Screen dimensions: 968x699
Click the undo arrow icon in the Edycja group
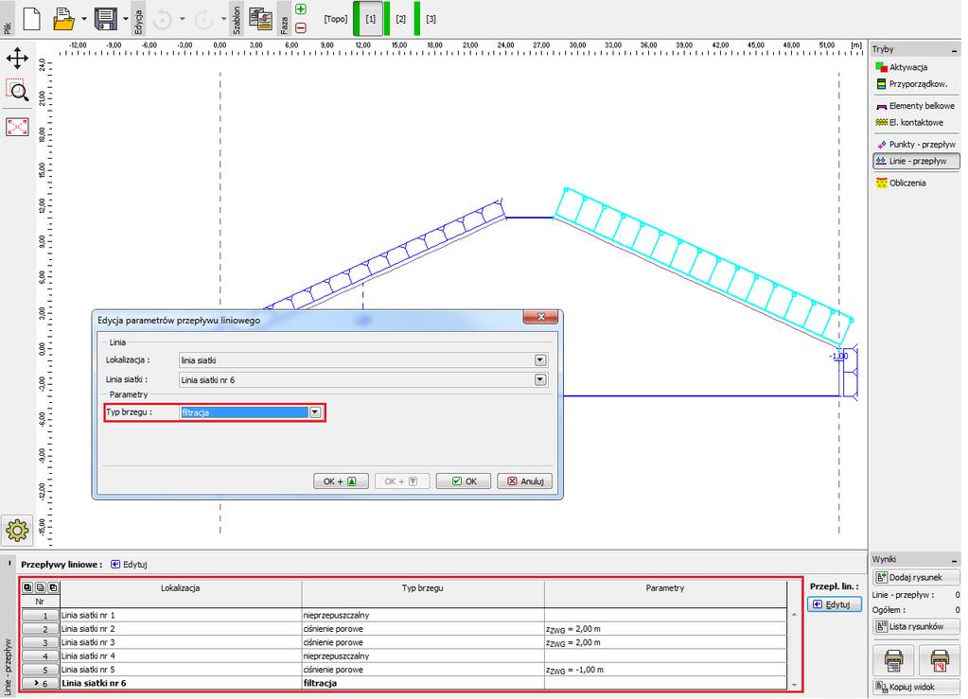(163, 20)
